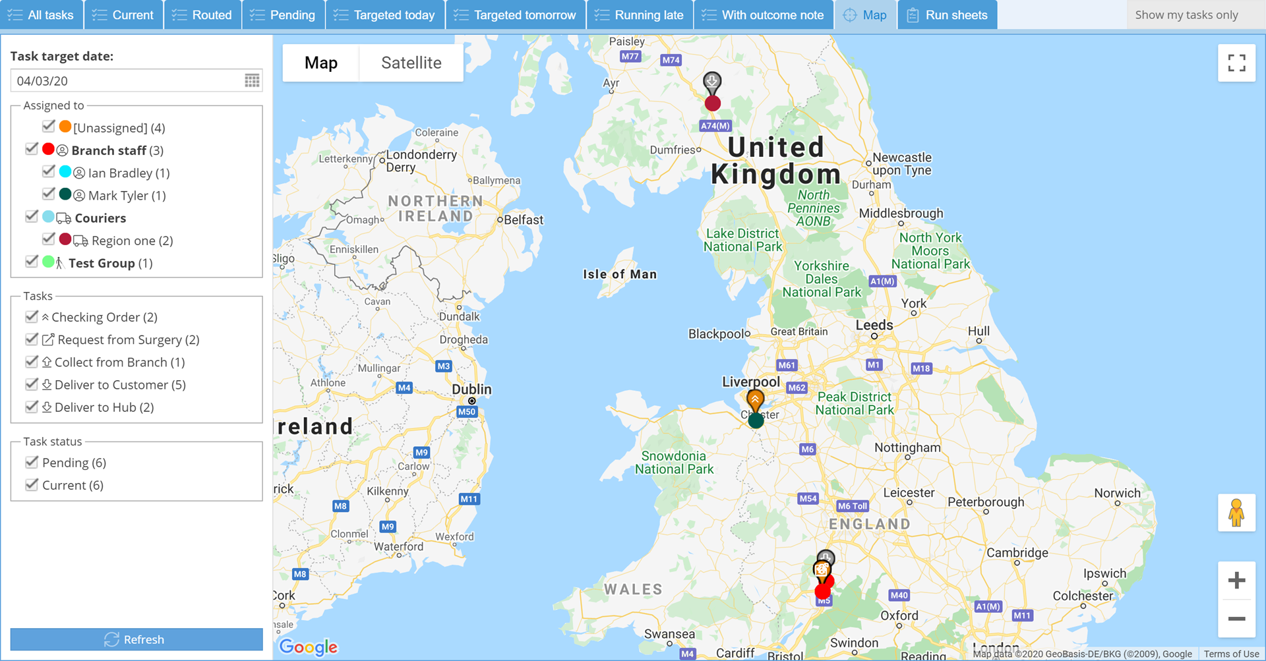Toggle the Deliver to Customer checkbox
The height and width of the screenshot is (661, 1266).
[31, 384]
